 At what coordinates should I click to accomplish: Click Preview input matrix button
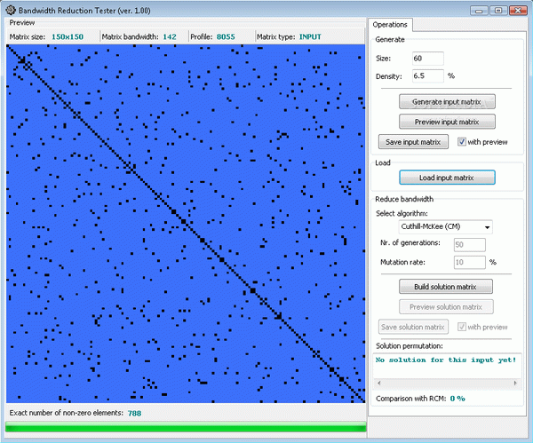[x=447, y=122]
